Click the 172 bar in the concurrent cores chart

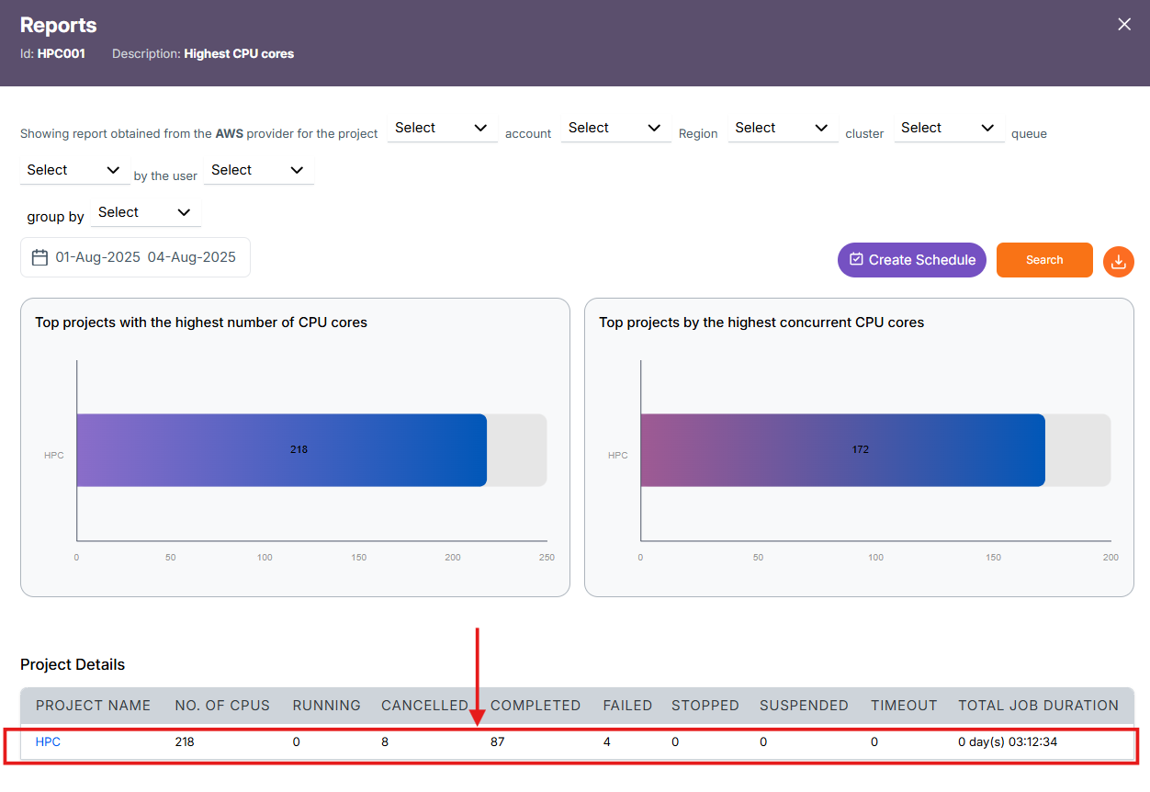(842, 450)
